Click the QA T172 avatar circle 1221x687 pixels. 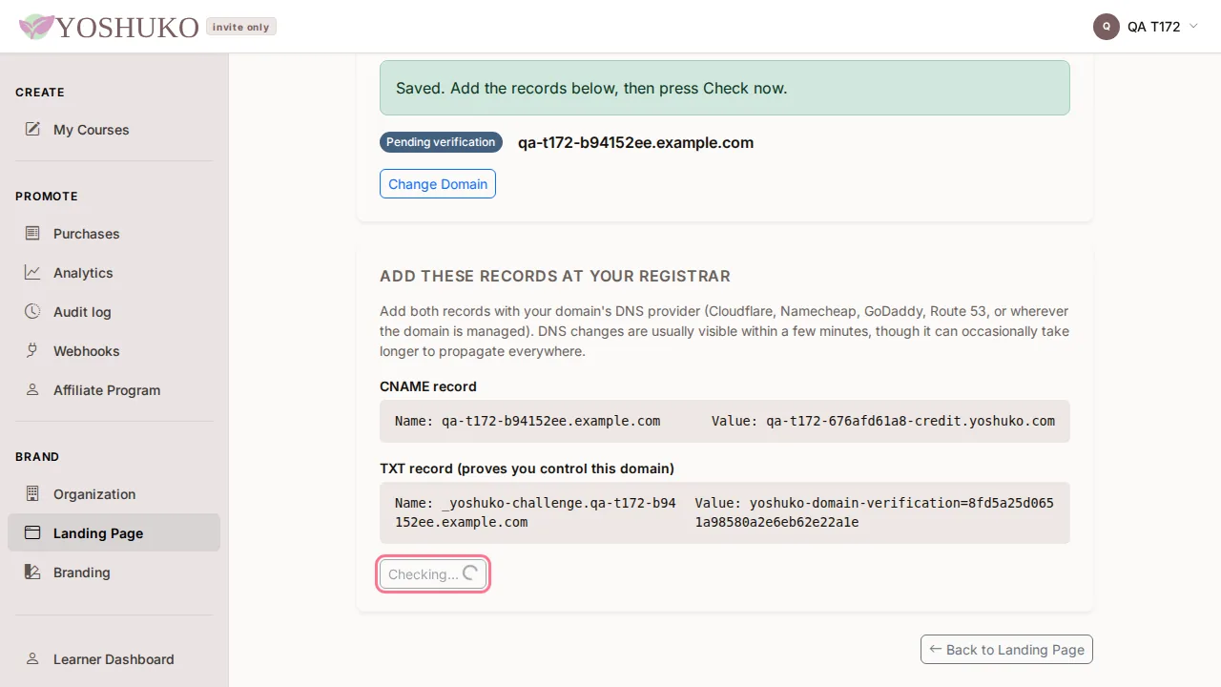[1107, 27]
